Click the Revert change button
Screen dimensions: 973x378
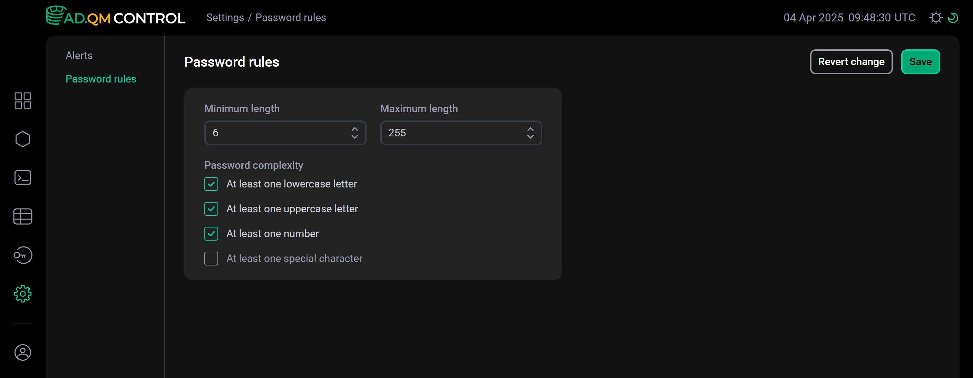click(851, 61)
